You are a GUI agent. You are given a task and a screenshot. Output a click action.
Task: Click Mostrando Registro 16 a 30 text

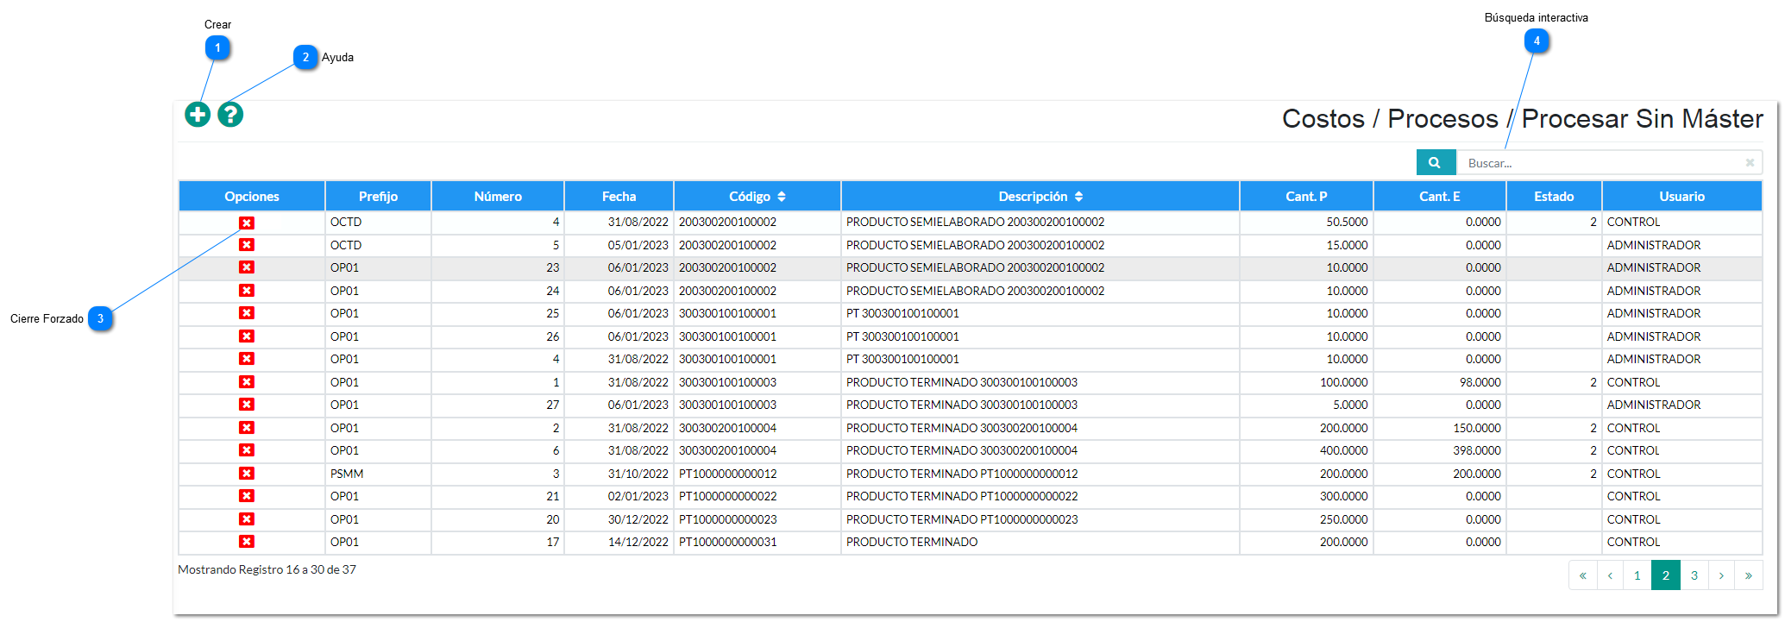pyautogui.click(x=267, y=569)
